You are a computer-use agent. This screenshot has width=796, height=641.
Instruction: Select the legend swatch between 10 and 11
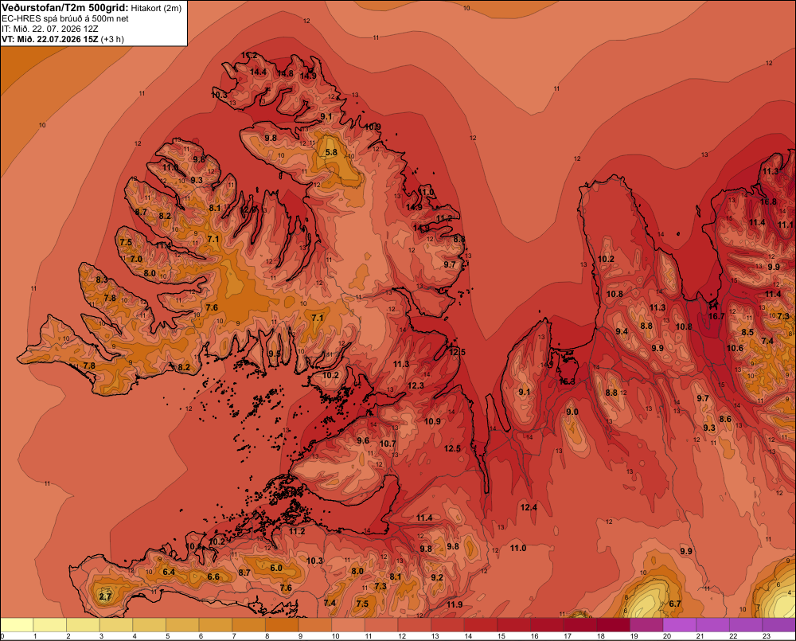point(349,625)
